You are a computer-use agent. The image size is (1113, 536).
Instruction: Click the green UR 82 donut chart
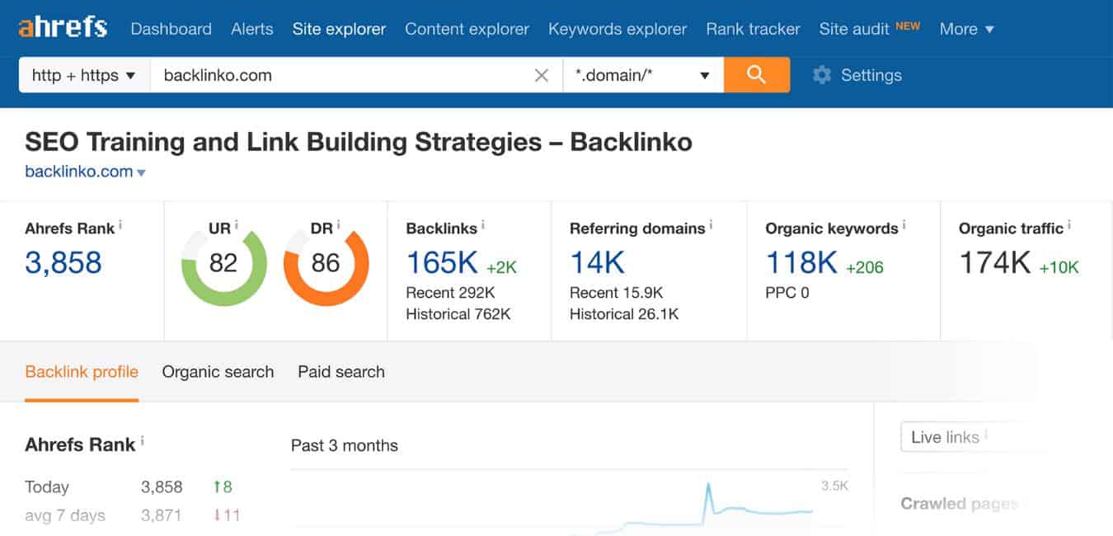click(x=223, y=264)
